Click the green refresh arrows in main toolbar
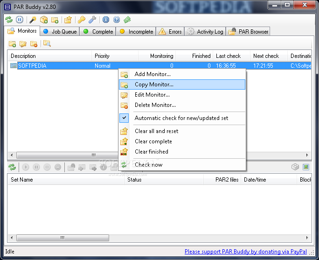 tap(9, 20)
